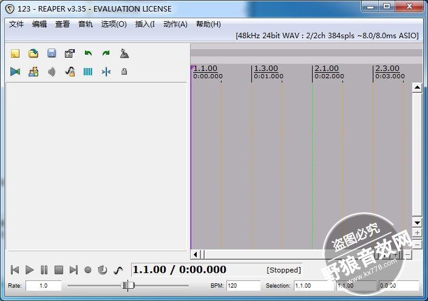Viewport: 428px width, 301px height.
Task: Toggle item grouping people icon
Action: click(33, 72)
